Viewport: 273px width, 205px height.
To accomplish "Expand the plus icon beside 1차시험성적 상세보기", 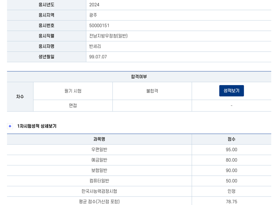I will [10, 126].
